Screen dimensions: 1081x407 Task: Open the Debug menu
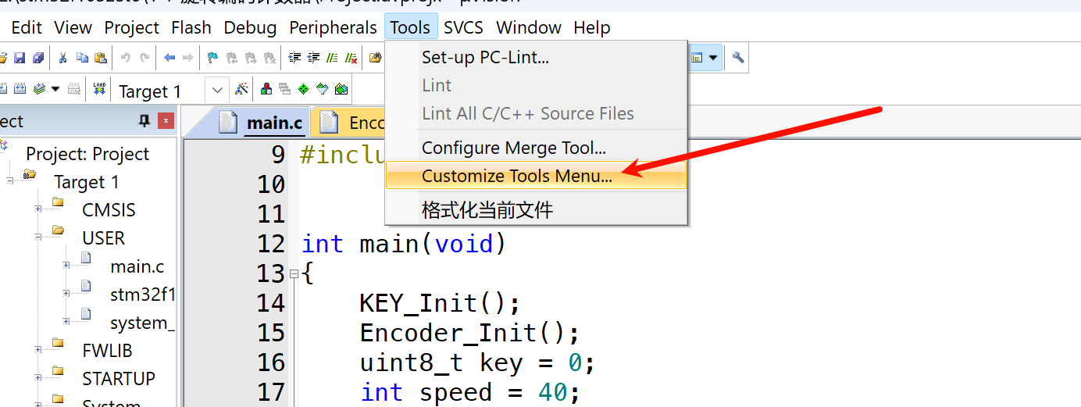(x=250, y=27)
